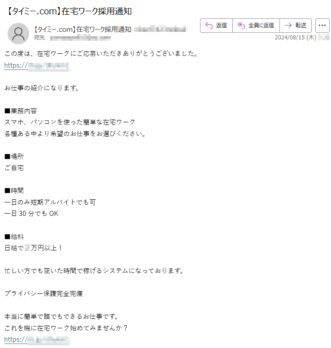The height and width of the screenshot is (348, 331).
Task: Click the recipient address after 宛先
Action: 80,38
